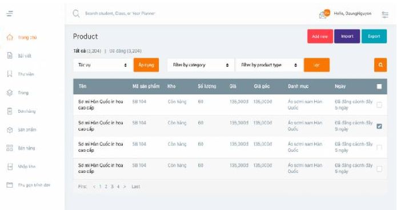Click the Bán hàng grid icon
The width and height of the screenshot is (397, 210).
point(10,148)
